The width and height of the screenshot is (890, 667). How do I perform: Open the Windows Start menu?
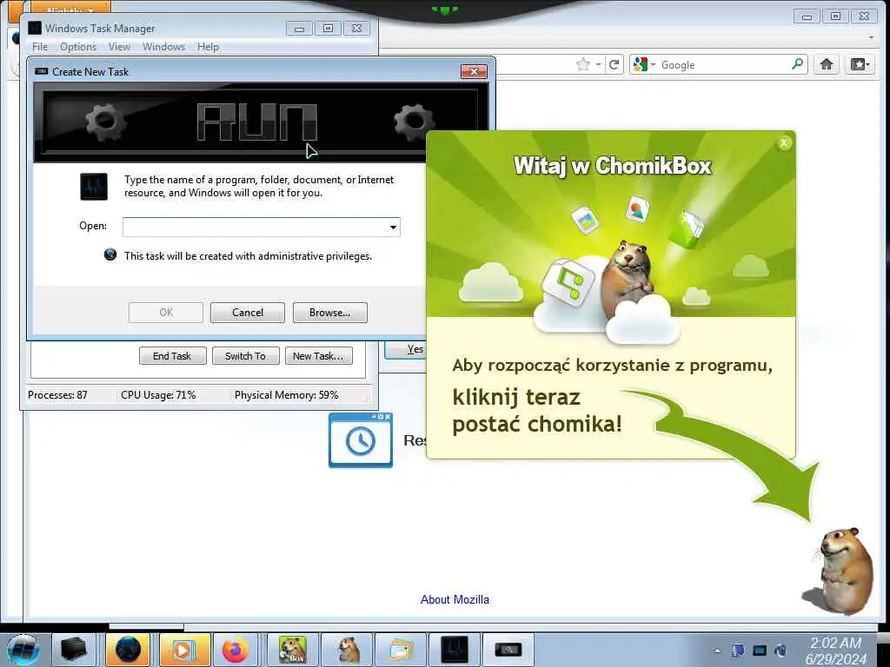tap(23, 650)
